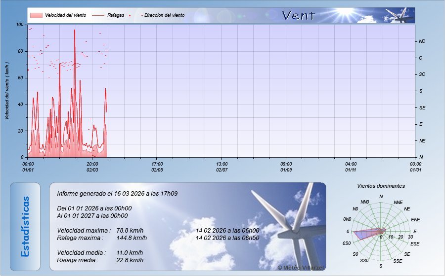The image size is (445, 276).
Task: Select the Direccion del viento legend entry
Action: tap(164, 15)
